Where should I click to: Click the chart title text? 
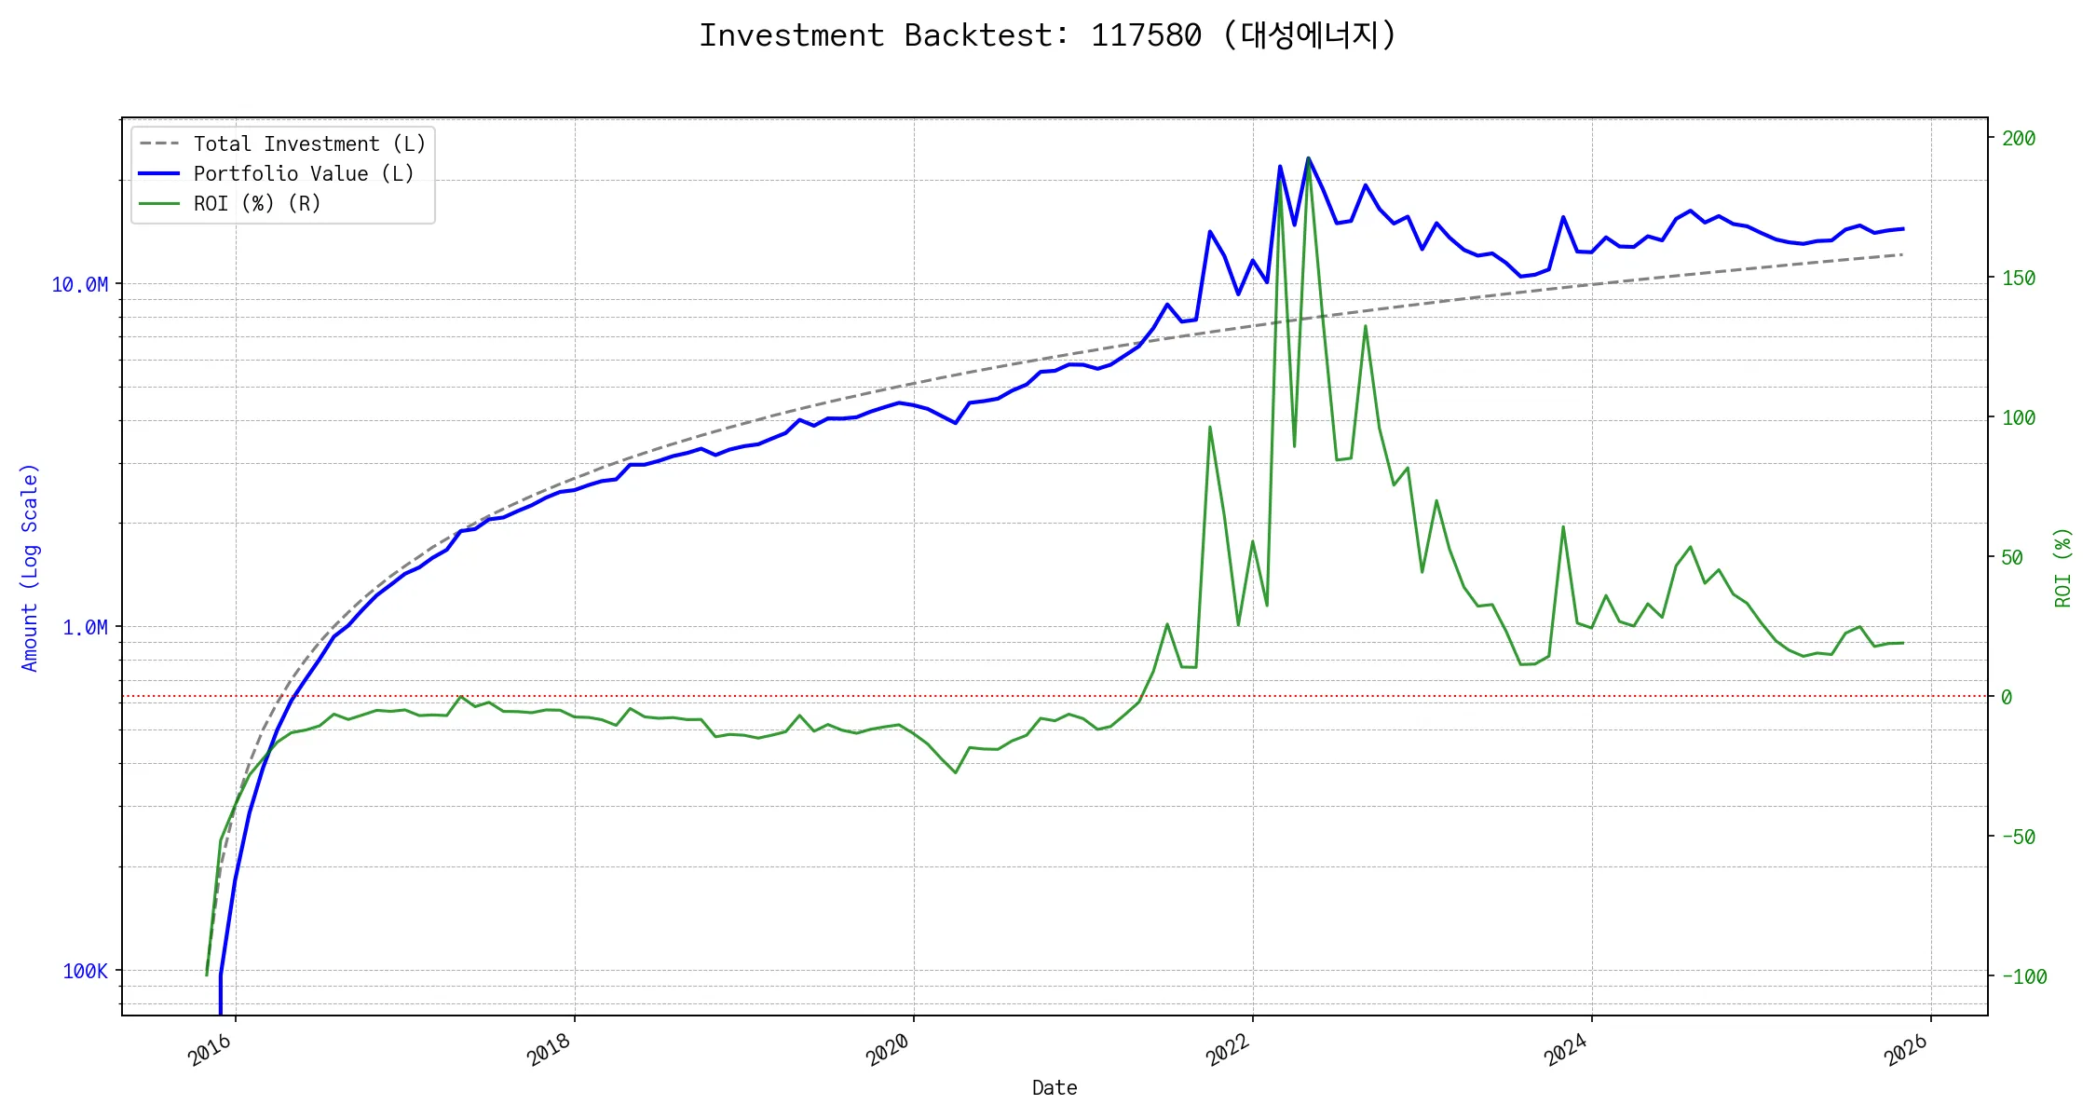pyautogui.click(x=1047, y=35)
